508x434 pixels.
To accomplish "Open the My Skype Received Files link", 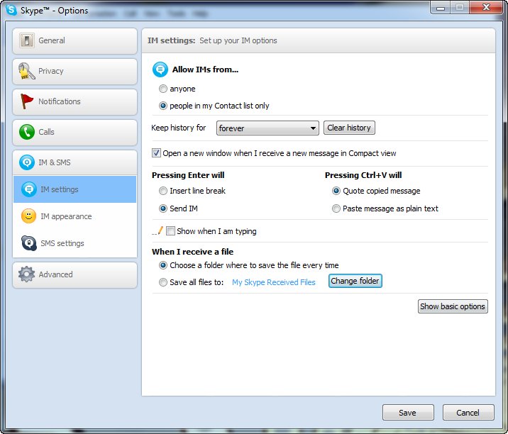I will coord(274,282).
